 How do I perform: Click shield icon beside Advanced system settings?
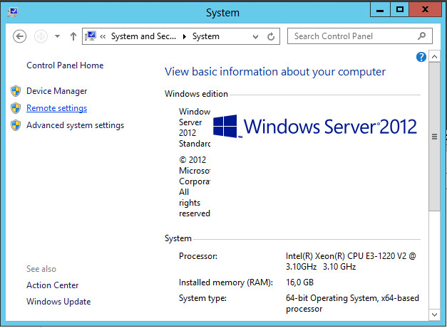point(16,125)
